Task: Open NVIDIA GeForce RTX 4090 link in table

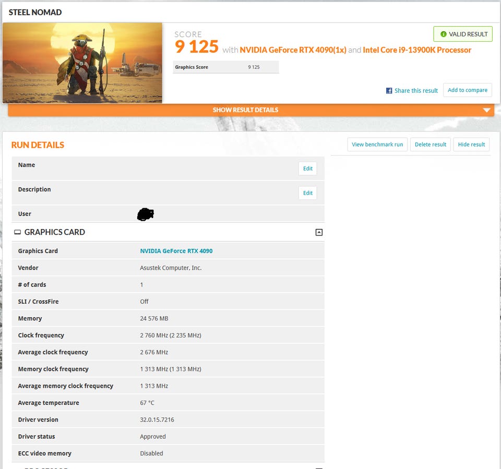Action: pyautogui.click(x=176, y=251)
